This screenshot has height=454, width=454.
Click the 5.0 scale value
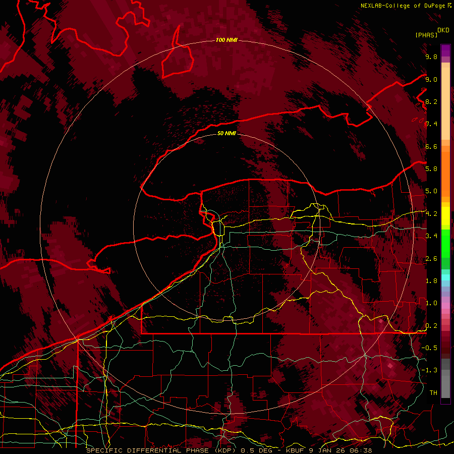431,191
